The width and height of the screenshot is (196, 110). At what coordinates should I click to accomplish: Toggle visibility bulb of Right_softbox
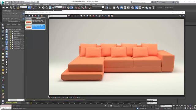point(11,43)
